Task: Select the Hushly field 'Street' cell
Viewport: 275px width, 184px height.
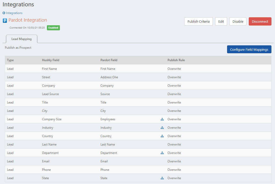Action: coord(46,77)
